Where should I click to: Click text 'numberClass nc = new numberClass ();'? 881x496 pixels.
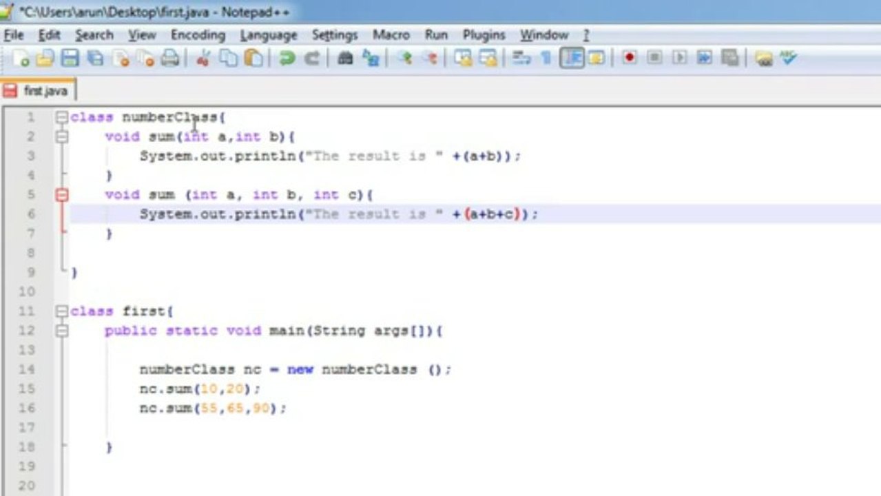[296, 369]
